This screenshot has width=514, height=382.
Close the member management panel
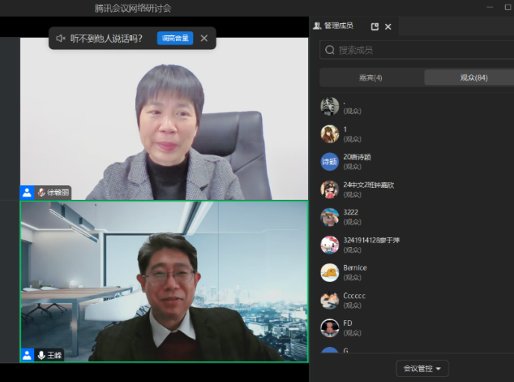tap(388, 26)
